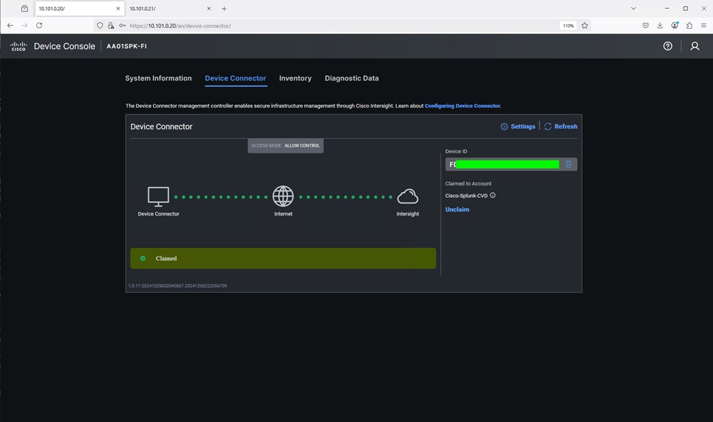713x422 pixels.
Task: Click the Cisco-Splunk-CVD account name
Action: pyautogui.click(x=466, y=196)
